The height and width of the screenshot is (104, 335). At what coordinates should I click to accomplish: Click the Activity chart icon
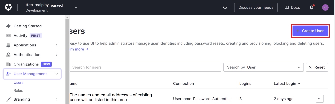(x=8, y=36)
